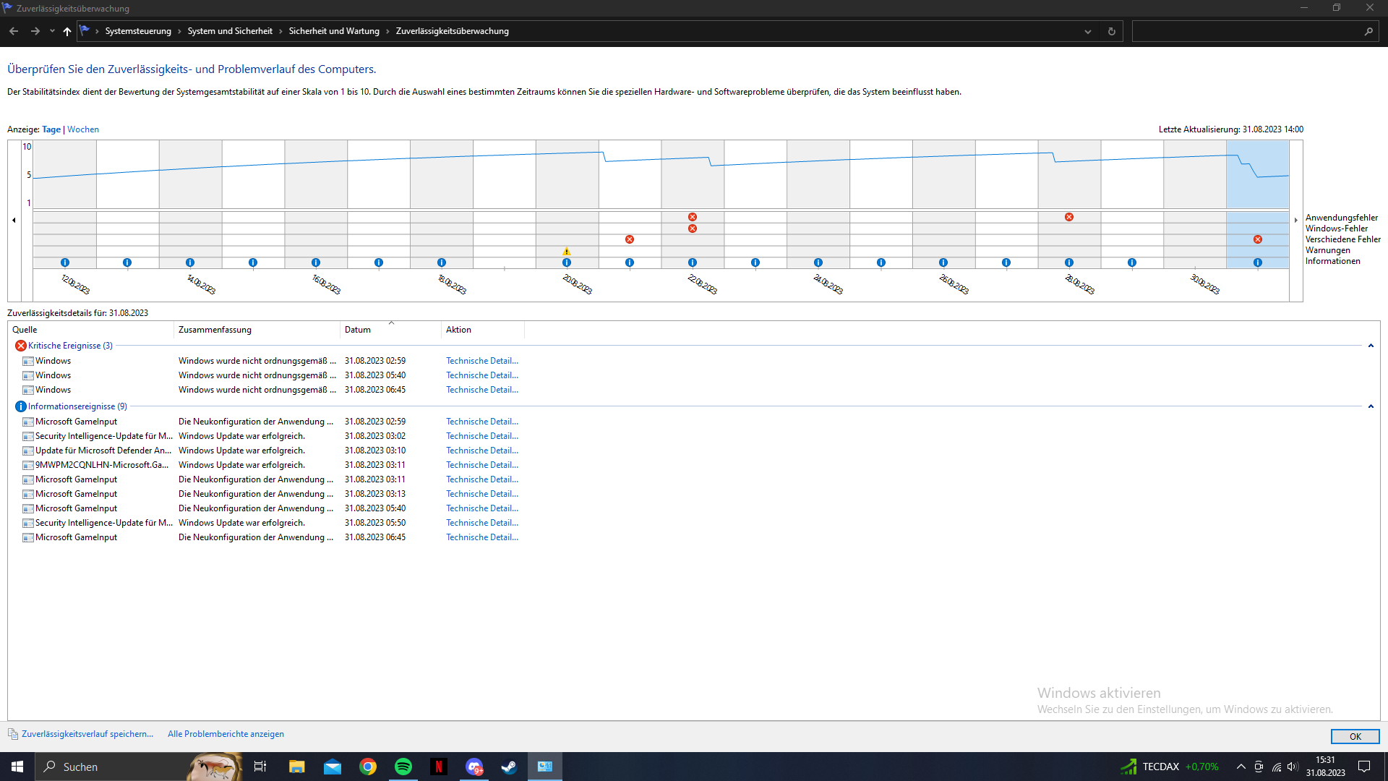
Task: Click the back navigation arrow
Action: click(x=14, y=31)
